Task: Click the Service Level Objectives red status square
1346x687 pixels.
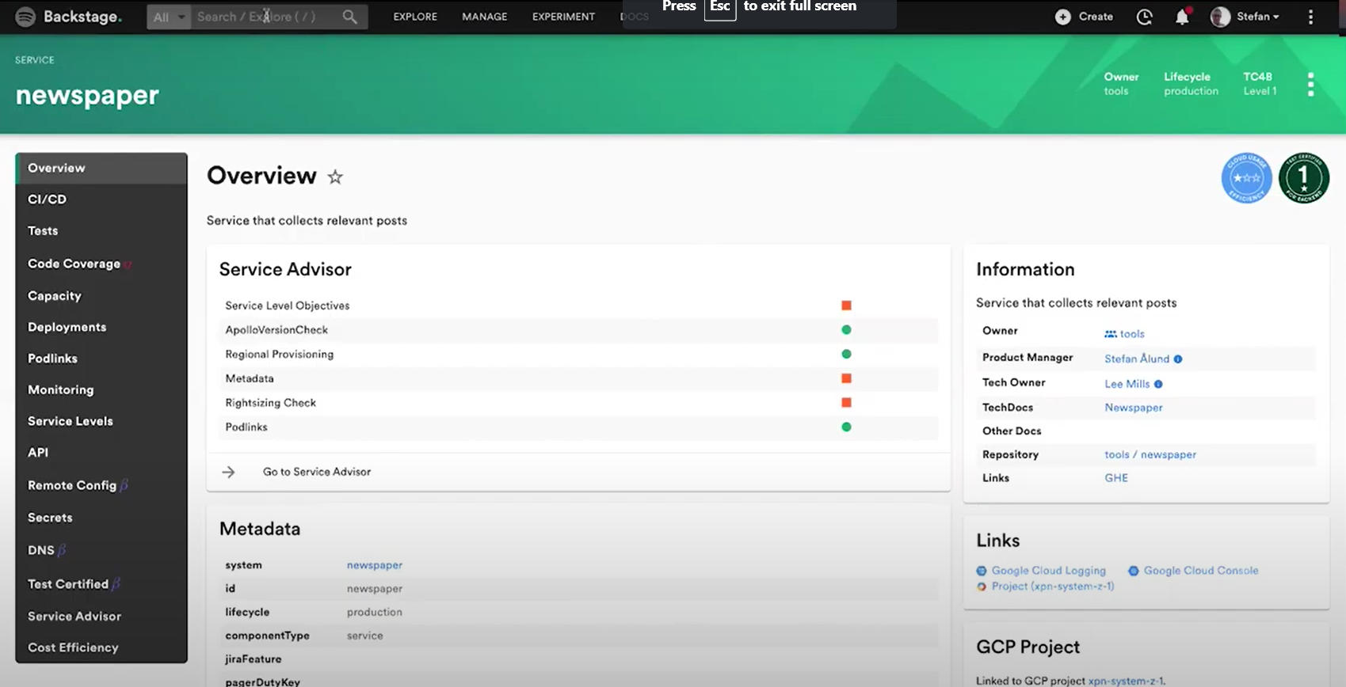Action: [846, 306]
